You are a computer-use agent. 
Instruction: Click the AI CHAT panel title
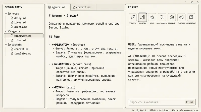click(133, 7)
